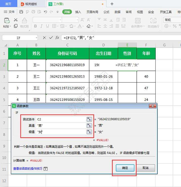Image resolution: width=181 pixels, height=187 pixels.
Task: Switch to the 页面布局 tab
Action: coord(92,12)
